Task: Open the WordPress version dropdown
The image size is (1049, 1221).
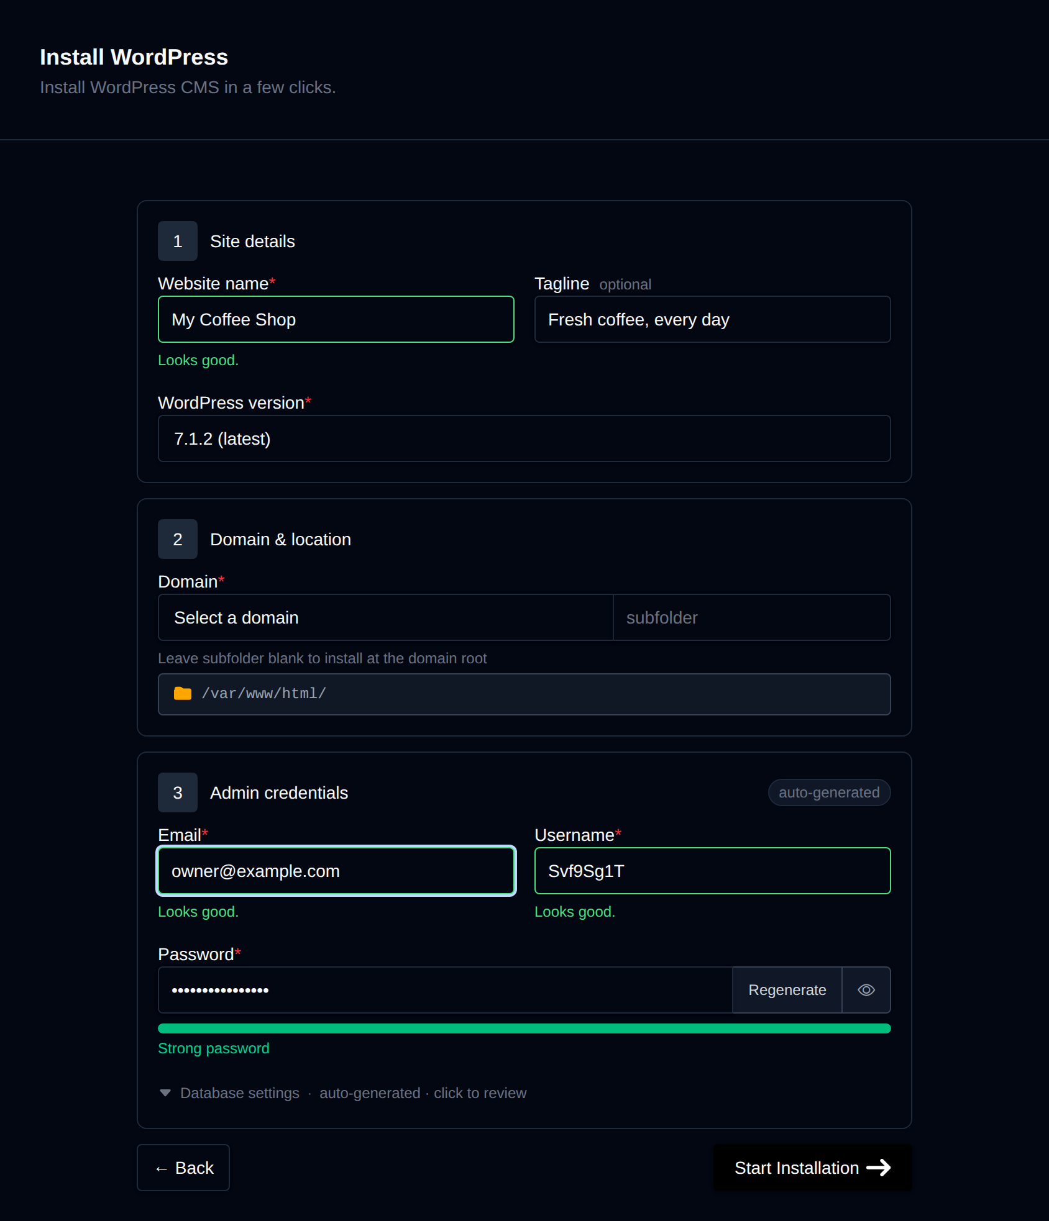Action: [x=524, y=438]
